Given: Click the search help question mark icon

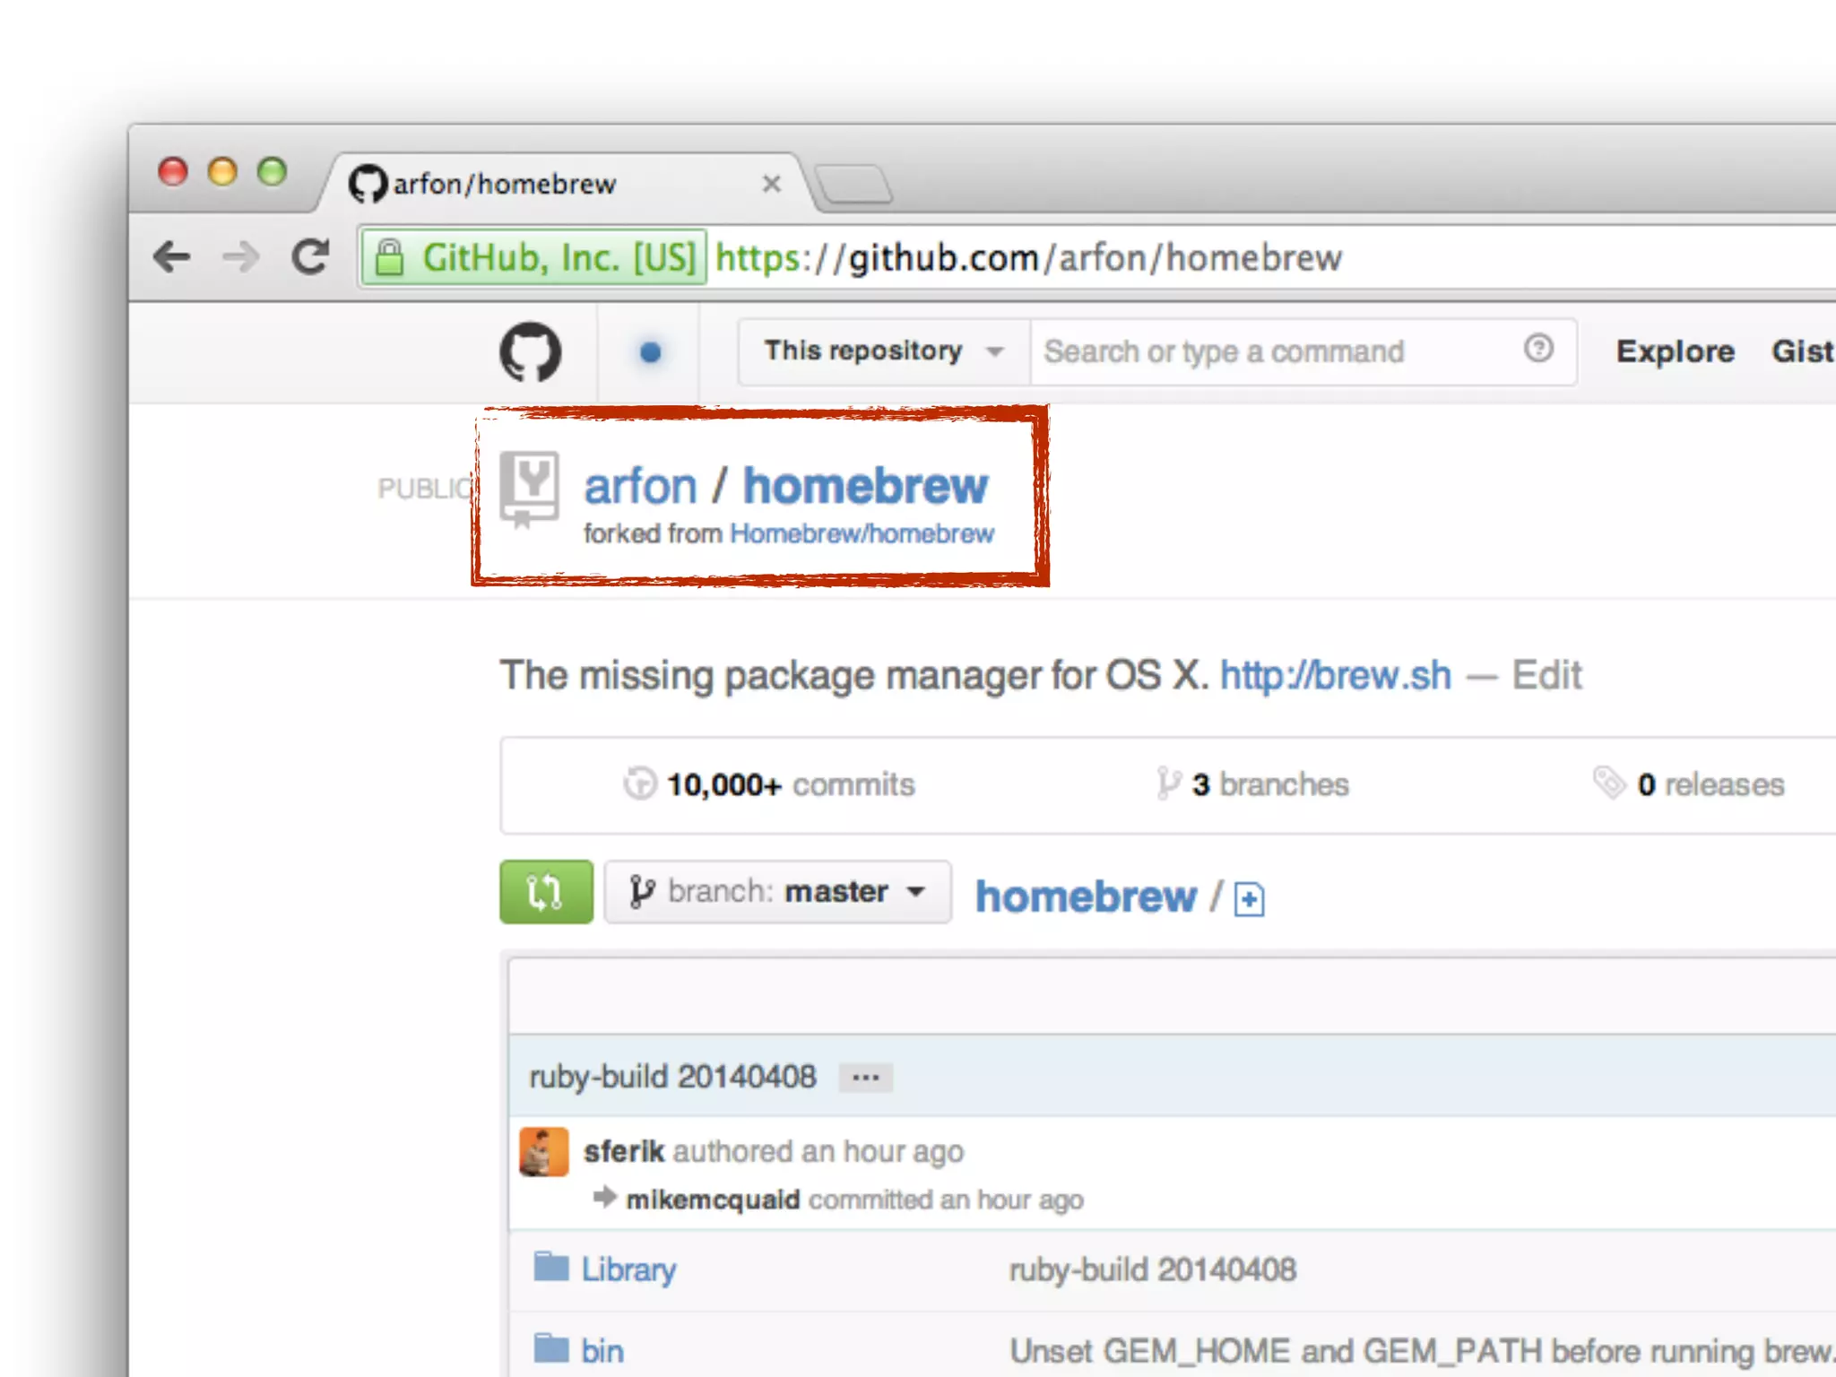Looking at the screenshot, I should 1538,349.
